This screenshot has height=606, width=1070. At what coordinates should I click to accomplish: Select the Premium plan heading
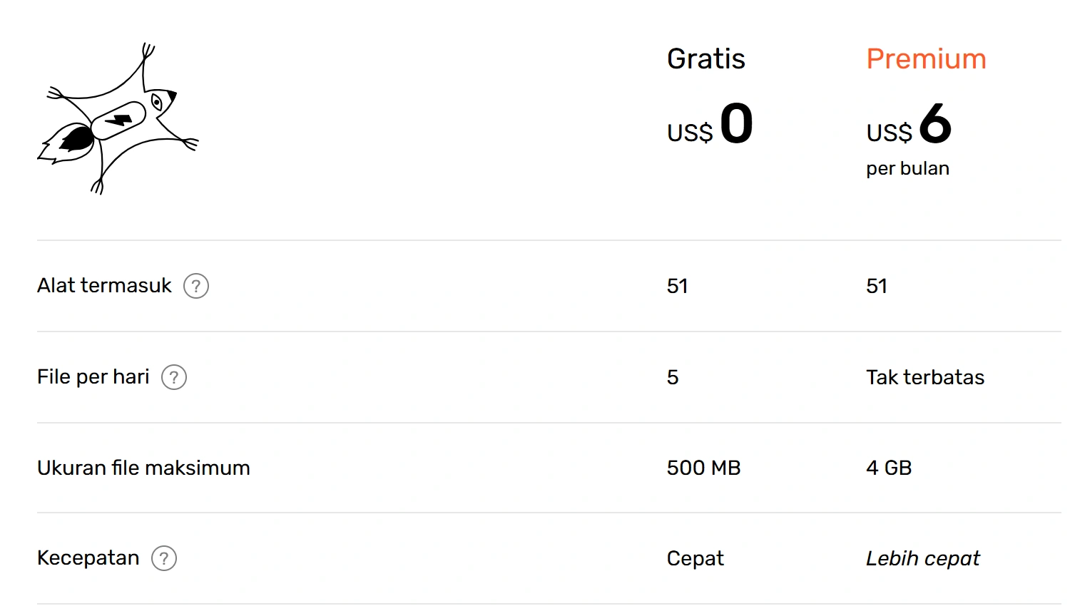(926, 58)
